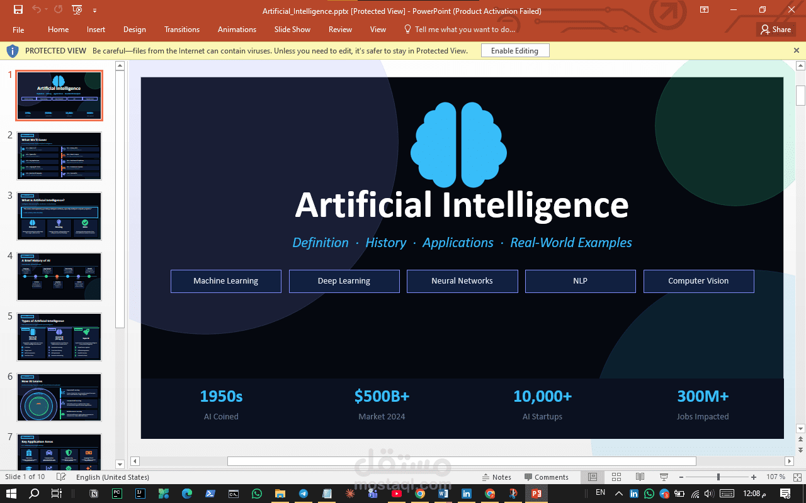Click the English (United States) language indicator
806x503 pixels.
pos(113,477)
